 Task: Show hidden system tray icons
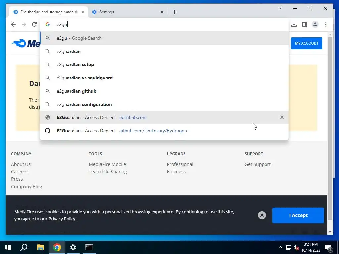tap(280, 247)
